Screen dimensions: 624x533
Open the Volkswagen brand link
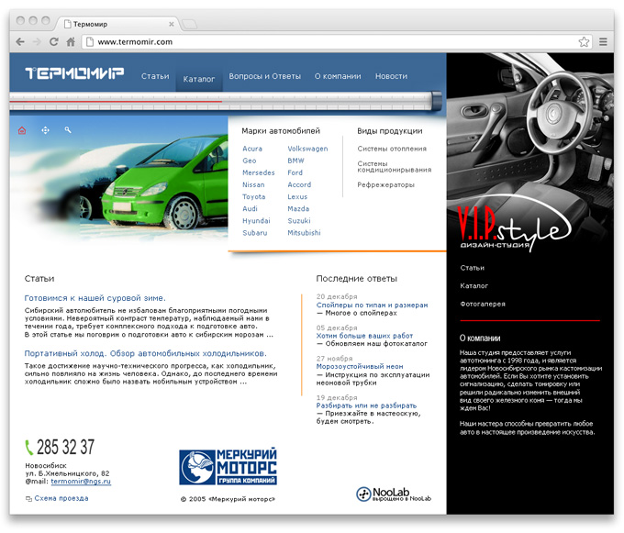(x=307, y=149)
